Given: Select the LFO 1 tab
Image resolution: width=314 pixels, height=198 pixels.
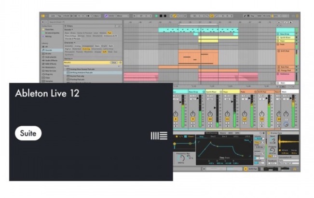Looking at the screenshot, I should [x=236, y=136].
